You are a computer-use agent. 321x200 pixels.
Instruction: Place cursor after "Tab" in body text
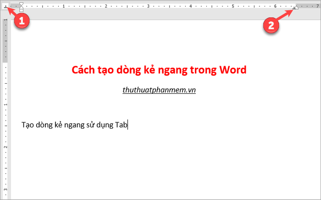coord(128,125)
